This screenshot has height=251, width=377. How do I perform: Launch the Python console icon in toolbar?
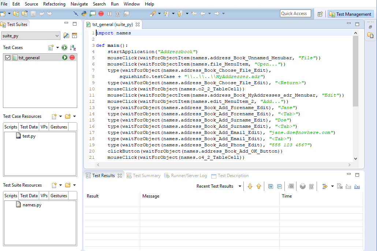84,14
